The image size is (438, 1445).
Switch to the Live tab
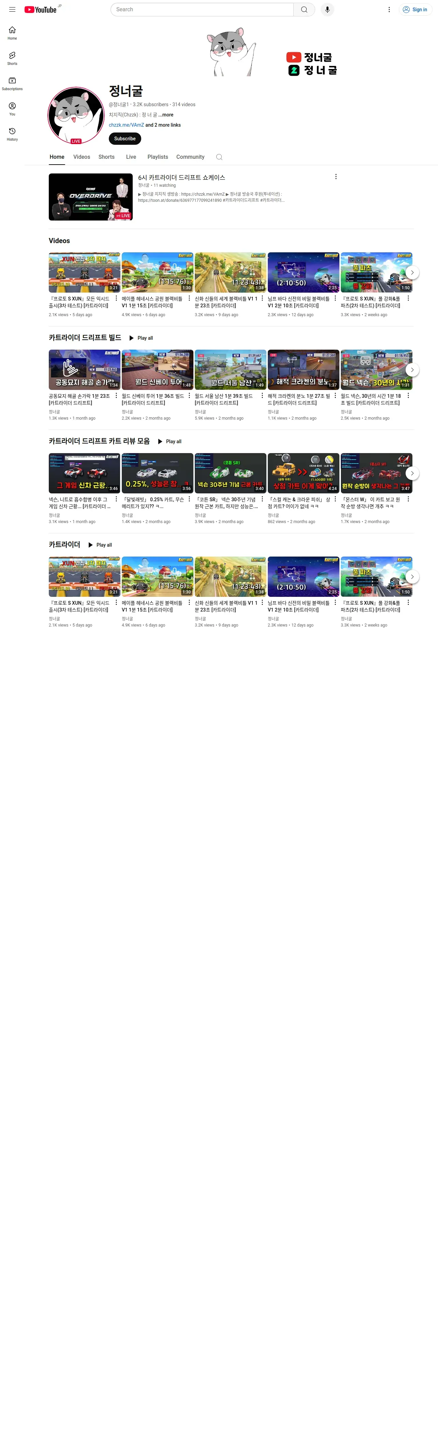tap(131, 157)
